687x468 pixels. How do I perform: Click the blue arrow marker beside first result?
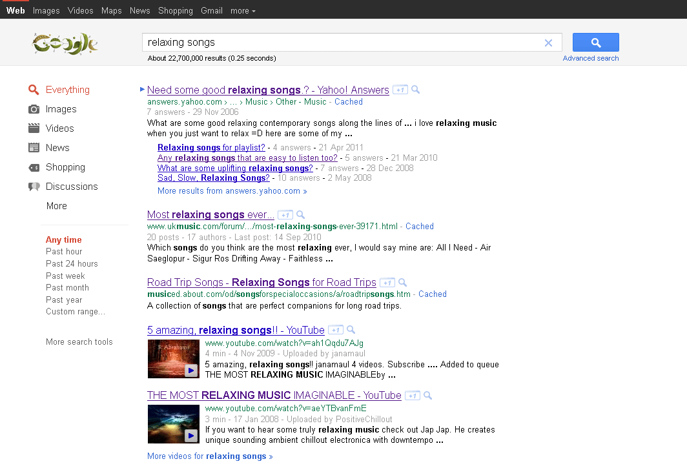tap(142, 89)
